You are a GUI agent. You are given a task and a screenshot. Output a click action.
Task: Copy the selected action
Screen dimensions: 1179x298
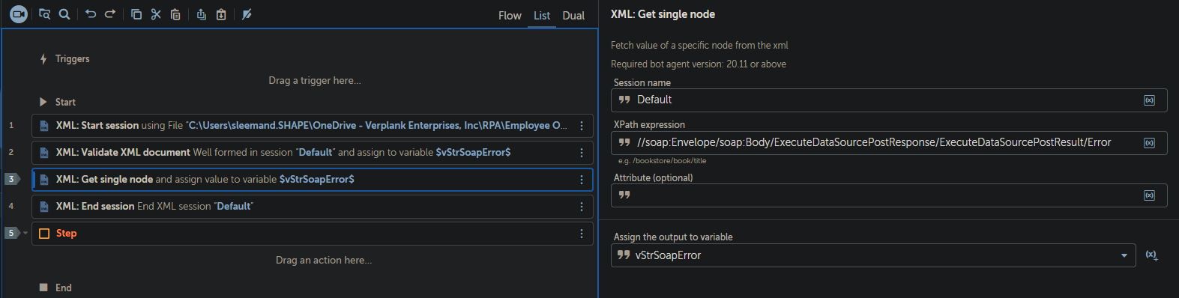(x=136, y=14)
